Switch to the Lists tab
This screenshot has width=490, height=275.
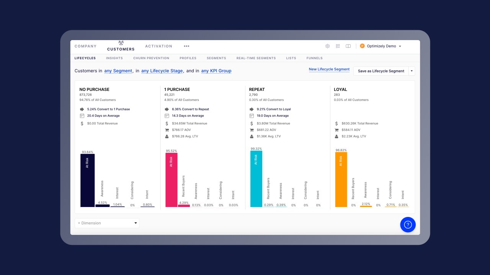click(291, 58)
